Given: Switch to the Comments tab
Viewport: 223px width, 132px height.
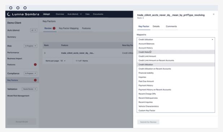Looking at the screenshot, I should (x=171, y=26).
